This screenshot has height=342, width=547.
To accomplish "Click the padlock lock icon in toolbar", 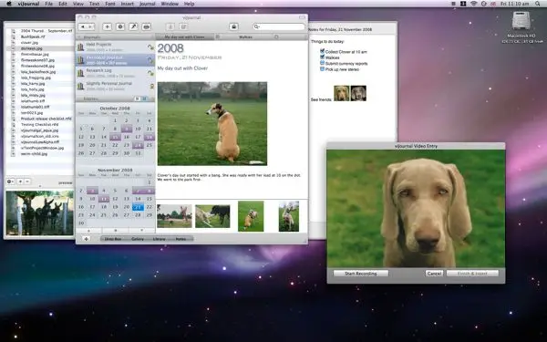I will [233, 26].
